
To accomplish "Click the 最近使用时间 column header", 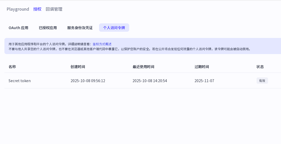I will coord(143,67).
